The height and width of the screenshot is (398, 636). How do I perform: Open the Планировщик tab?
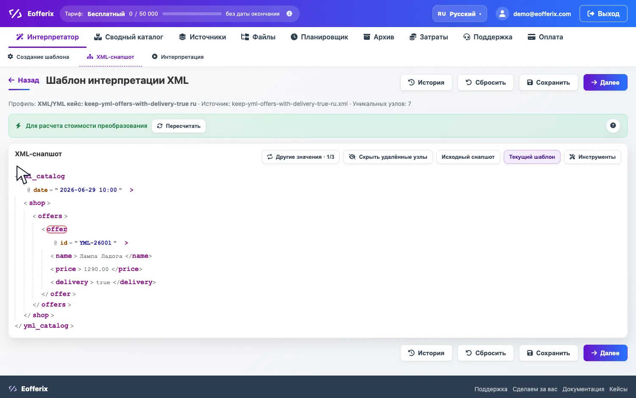319,37
